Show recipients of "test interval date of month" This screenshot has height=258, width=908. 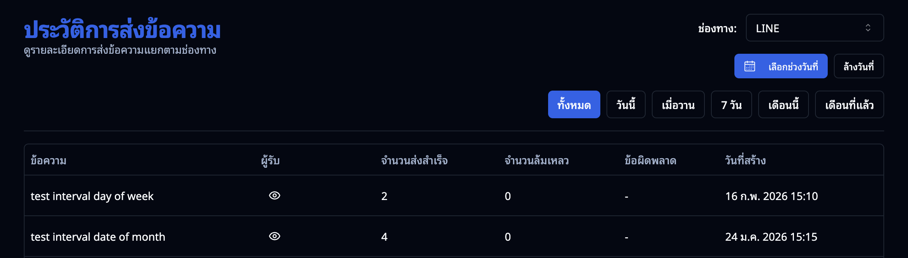tap(274, 237)
